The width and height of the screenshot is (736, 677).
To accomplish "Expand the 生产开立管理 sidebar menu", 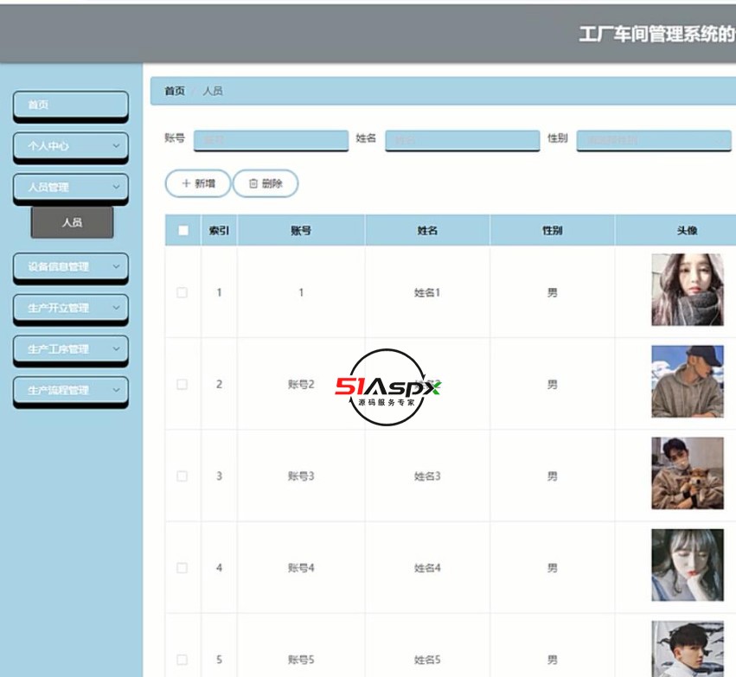I will point(69,309).
